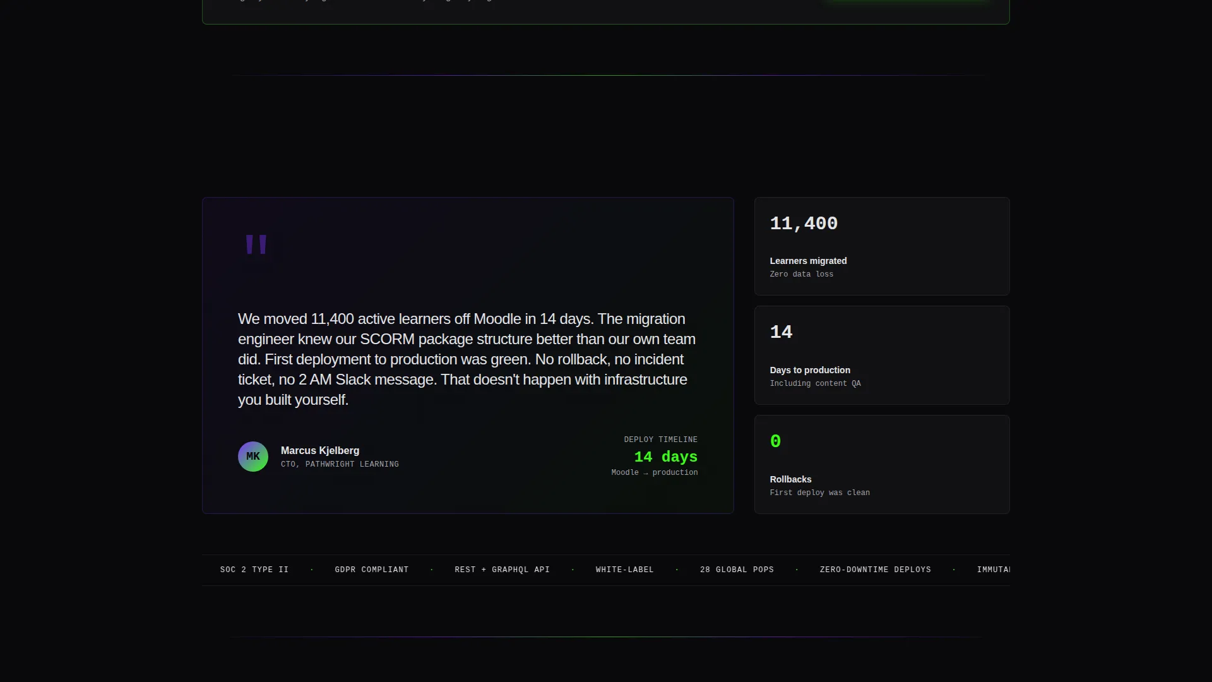Click the green 14 days figure

click(x=666, y=457)
